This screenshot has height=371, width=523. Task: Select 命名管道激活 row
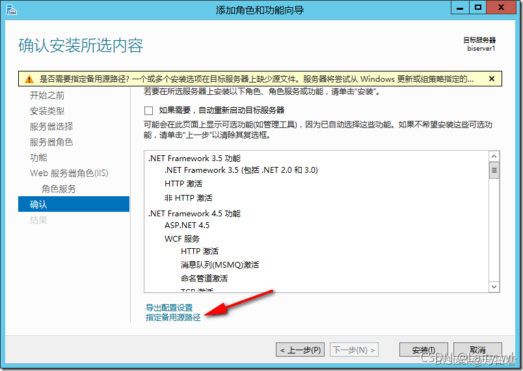pyautogui.click(x=204, y=279)
